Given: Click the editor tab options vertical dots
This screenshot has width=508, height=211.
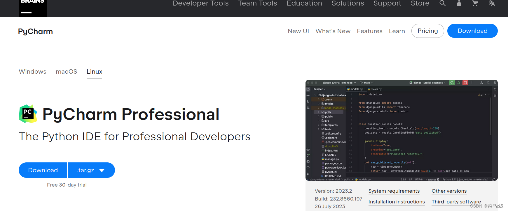Looking at the screenshot, I should tap(488, 89).
